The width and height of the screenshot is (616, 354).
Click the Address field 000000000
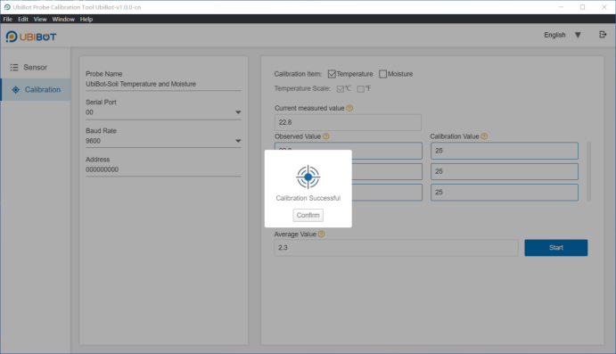163,169
